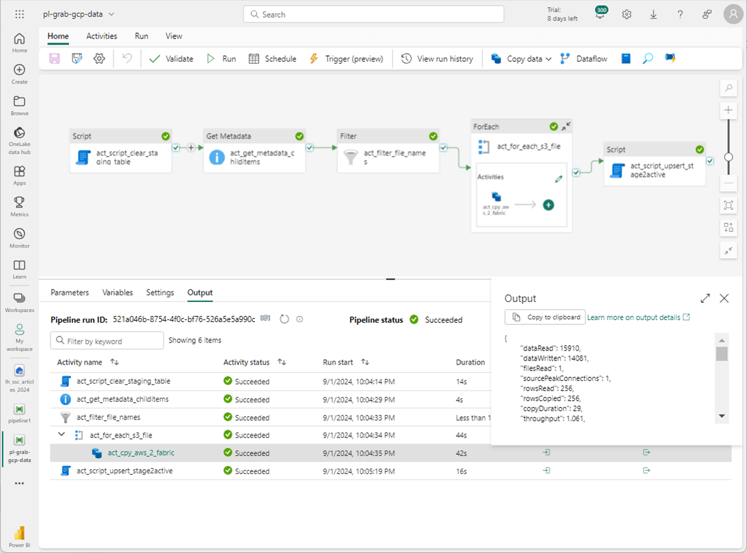The image size is (747, 553).
Task: Open the Monitor hub in the sidebar
Action: point(19,238)
